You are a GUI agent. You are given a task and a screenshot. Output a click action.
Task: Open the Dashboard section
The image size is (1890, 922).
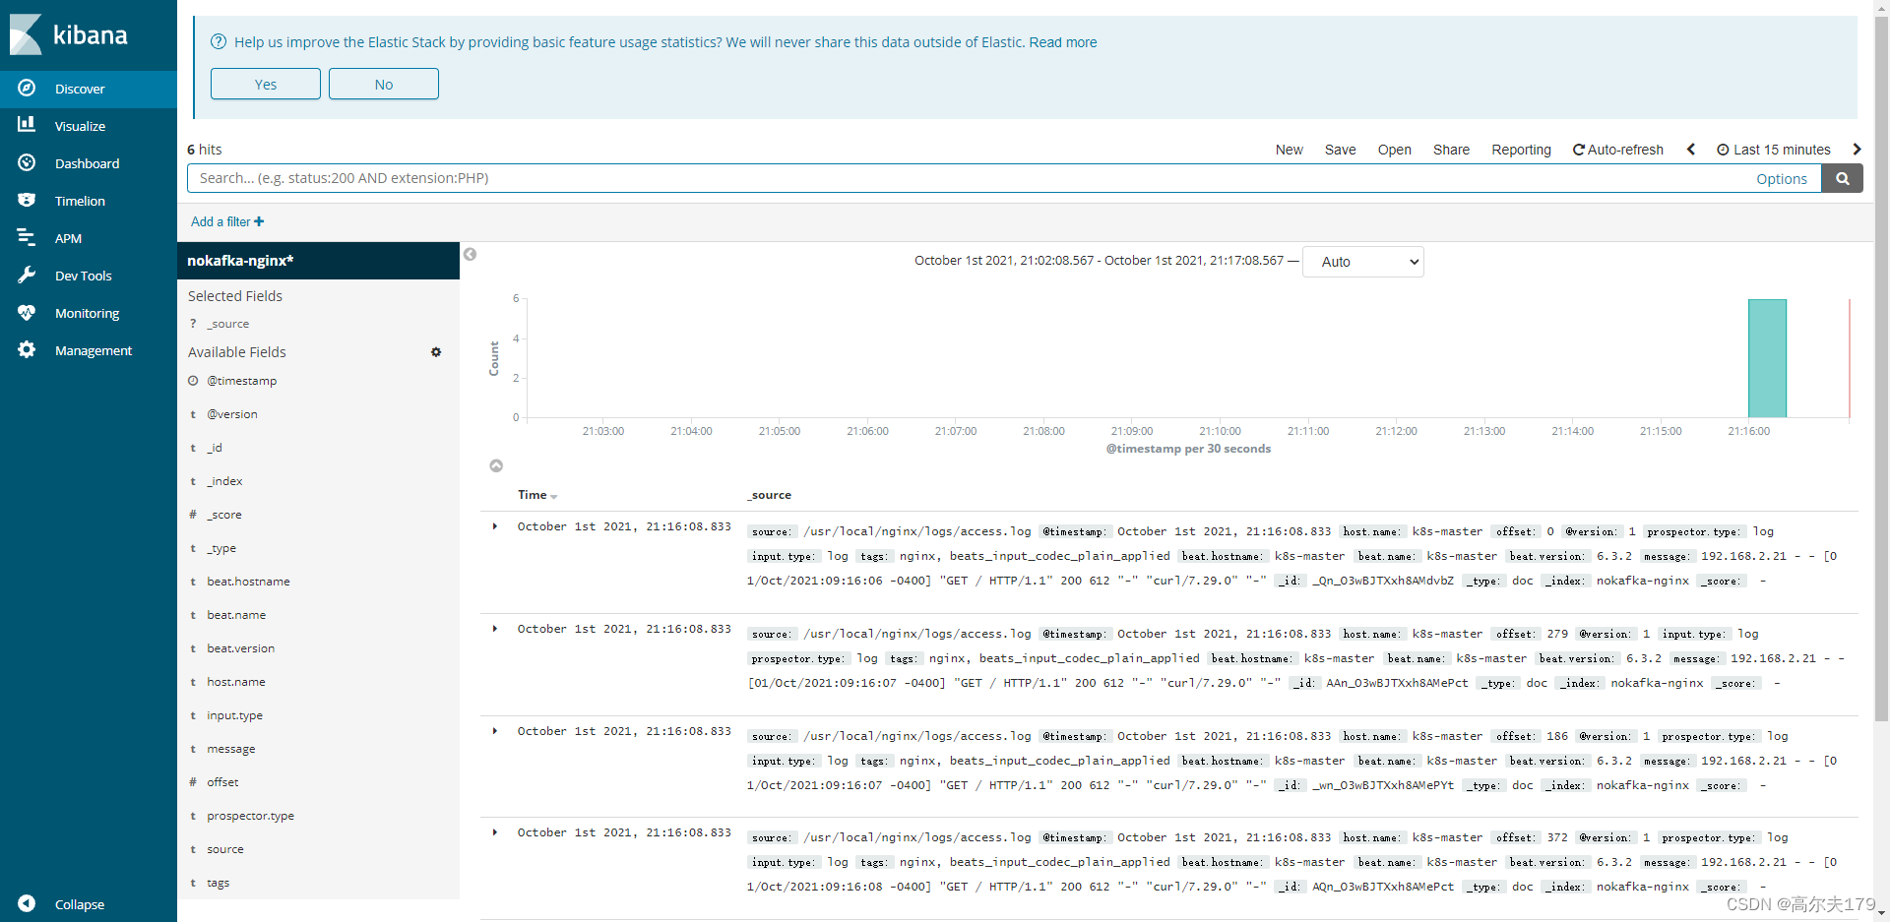(89, 162)
